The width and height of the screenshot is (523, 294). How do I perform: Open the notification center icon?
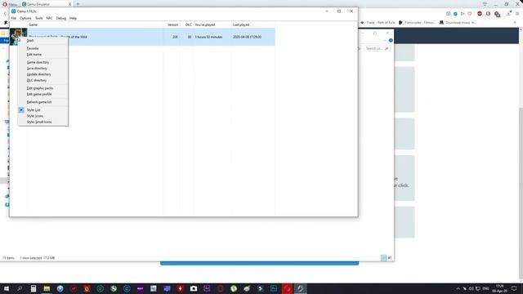(514, 288)
